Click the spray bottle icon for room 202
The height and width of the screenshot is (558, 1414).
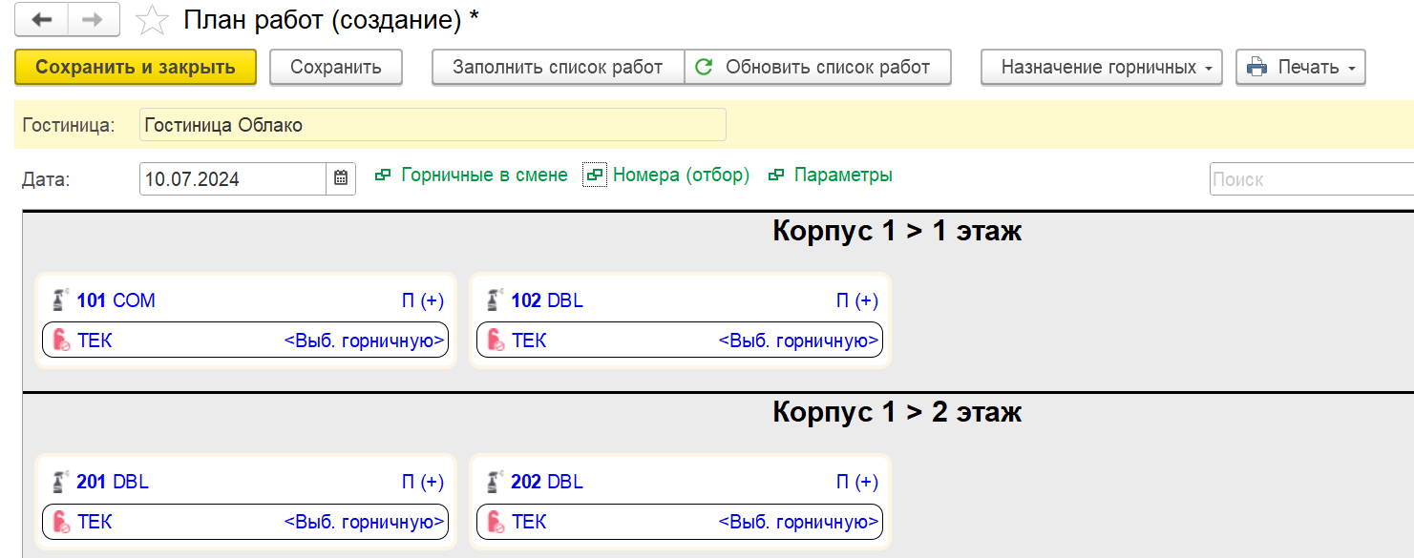tap(494, 482)
